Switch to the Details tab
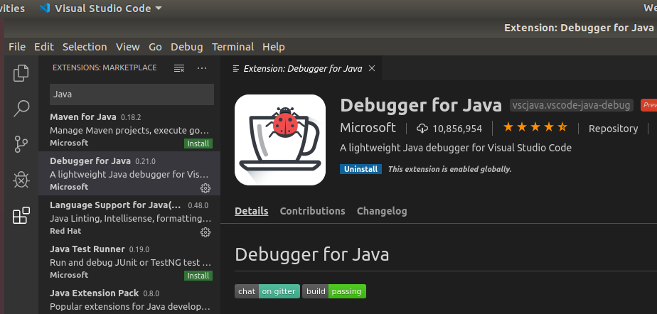This screenshot has height=314, width=657. point(252,211)
